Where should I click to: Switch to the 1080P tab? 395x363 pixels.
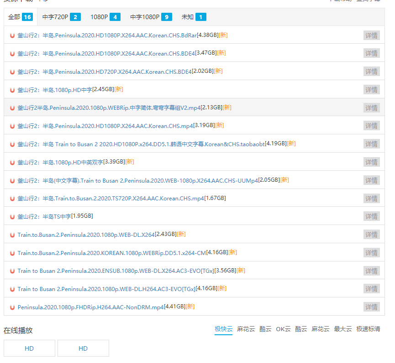[105, 17]
